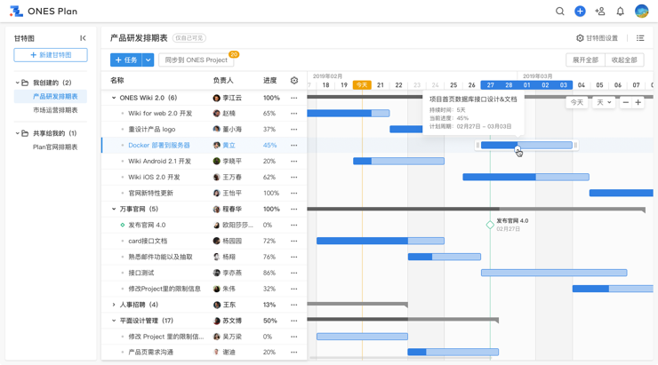Select 市场运营排期表 in the sidebar

click(55, 110)
